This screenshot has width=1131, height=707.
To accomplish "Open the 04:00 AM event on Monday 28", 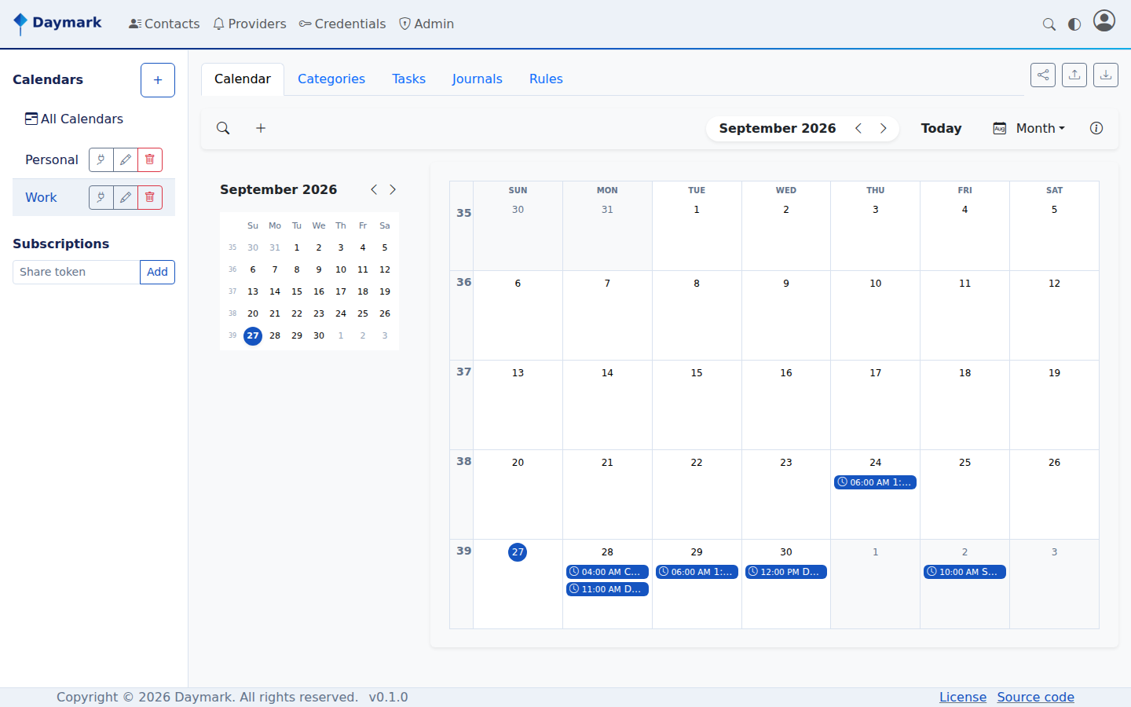I will coord(607,572).
